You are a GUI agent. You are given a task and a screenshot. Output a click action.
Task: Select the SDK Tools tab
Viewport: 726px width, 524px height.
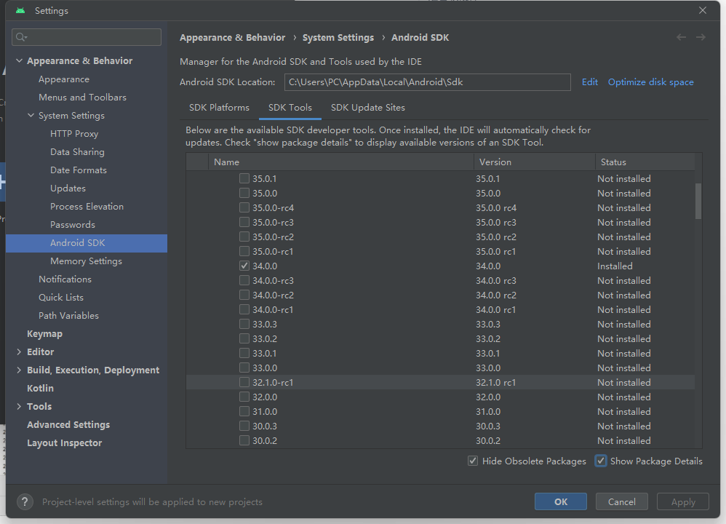pyautogui.click(x=290, y=108)
